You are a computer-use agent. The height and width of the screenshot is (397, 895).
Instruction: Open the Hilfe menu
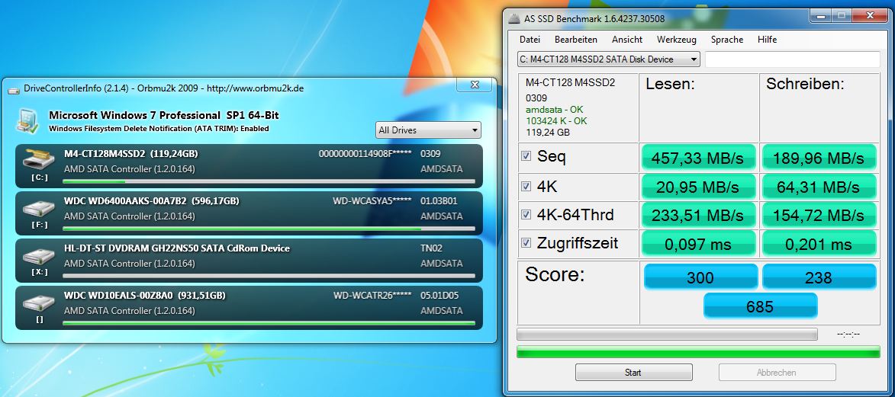click(767, 40)
